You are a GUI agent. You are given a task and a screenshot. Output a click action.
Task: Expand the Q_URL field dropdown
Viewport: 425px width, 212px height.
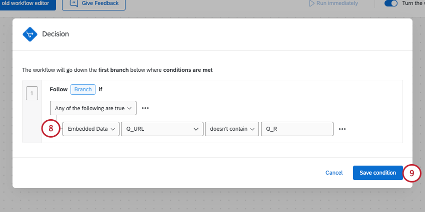(x=162, y=129)
